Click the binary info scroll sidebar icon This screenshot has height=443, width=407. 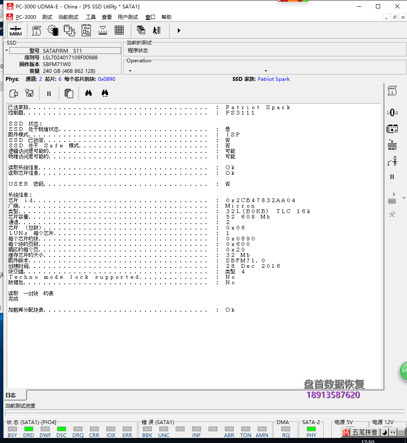[x=392, y=91]
